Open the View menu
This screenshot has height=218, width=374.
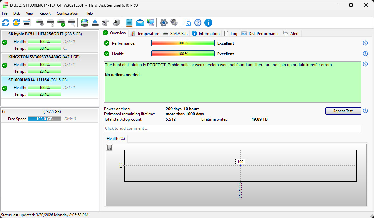pos(30,13)
